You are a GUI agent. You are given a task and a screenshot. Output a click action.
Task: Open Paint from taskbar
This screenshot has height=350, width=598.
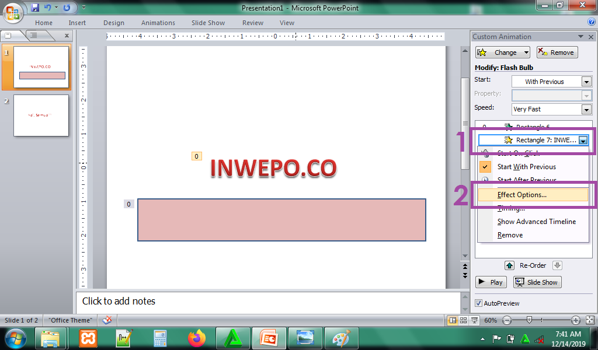click(341, 338)
